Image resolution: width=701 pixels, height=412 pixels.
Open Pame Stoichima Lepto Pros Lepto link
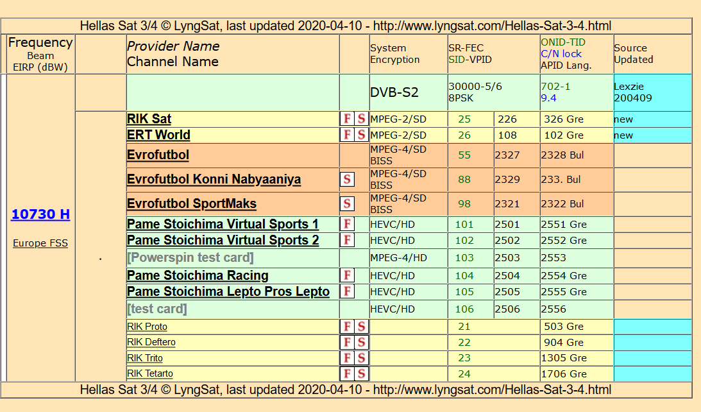coord(228,291)
